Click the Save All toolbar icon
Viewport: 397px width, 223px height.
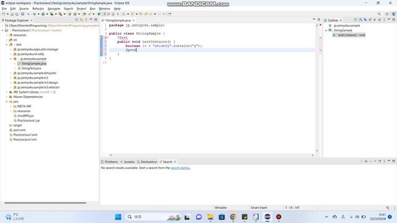(x=17, y=14)
